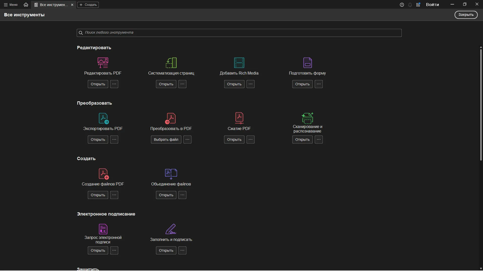
Task: Click the tool search field
Action: tap(239, 33)
